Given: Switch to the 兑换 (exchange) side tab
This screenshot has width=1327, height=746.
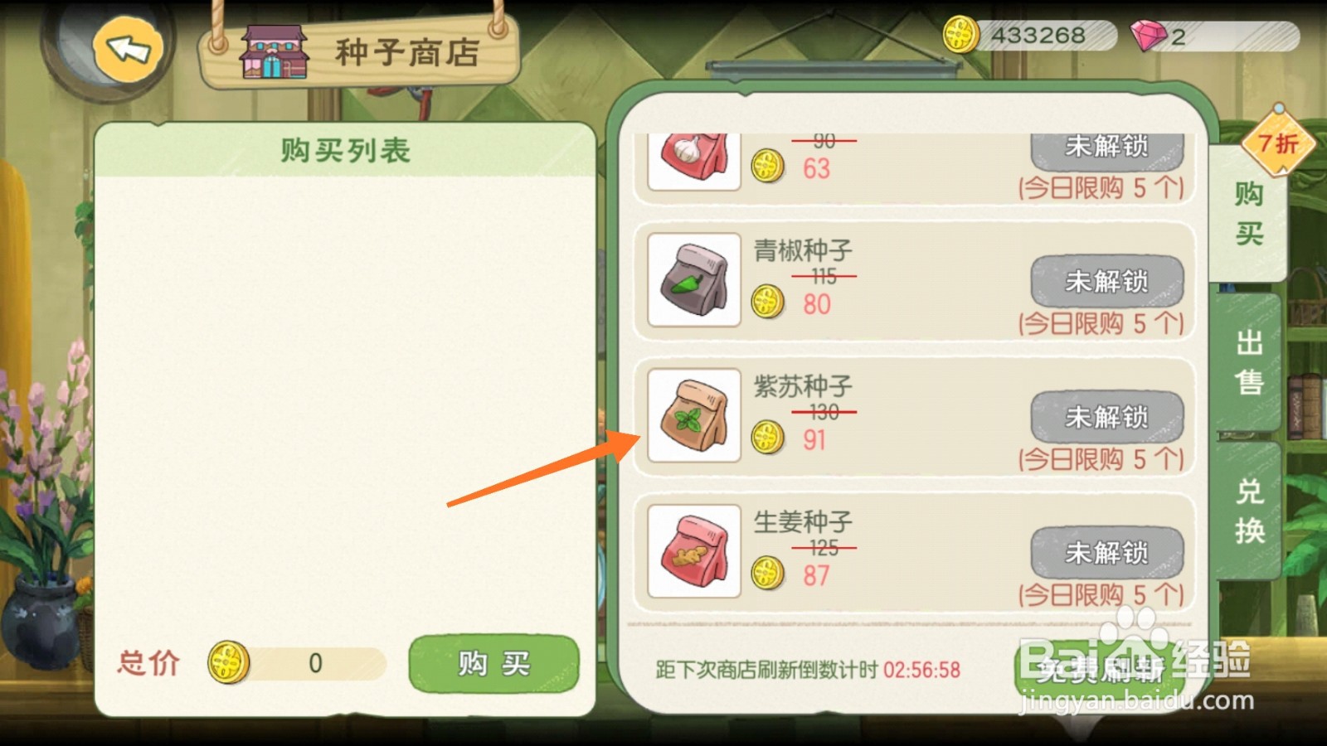Looking at the screenshot, I should (1248, 510).
